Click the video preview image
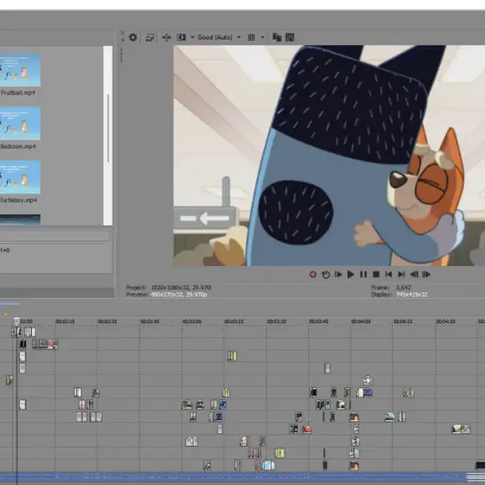This screenshot has height=485, width=485. [329, 156]
